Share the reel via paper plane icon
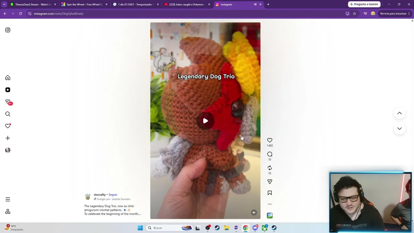Image resolution: width=414 pixels, height=233 pixels. tap(270, 182)
